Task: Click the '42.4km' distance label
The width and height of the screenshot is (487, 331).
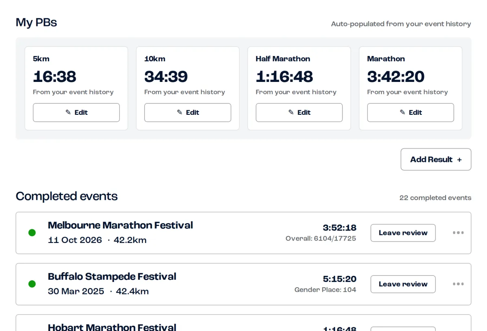Action: click(x=132, y=291)
